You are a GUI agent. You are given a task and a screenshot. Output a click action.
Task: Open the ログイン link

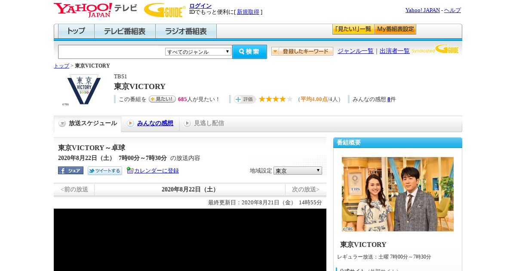click(x=200, y=6)
